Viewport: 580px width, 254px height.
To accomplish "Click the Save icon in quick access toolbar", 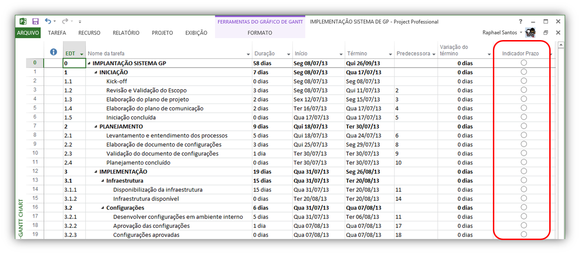I will pyautogui.click(x=35, y=21).
